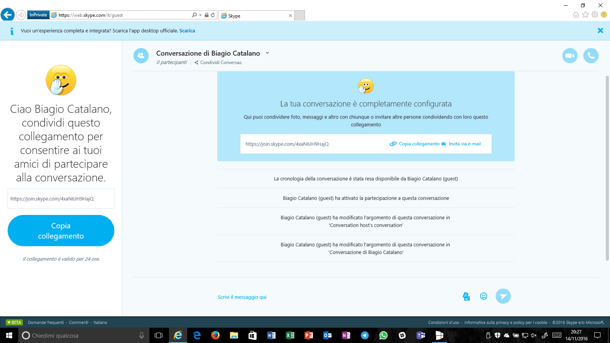Open OneNote from taskbar
Viewport: 610px width, 343px height.
point(346,335)
